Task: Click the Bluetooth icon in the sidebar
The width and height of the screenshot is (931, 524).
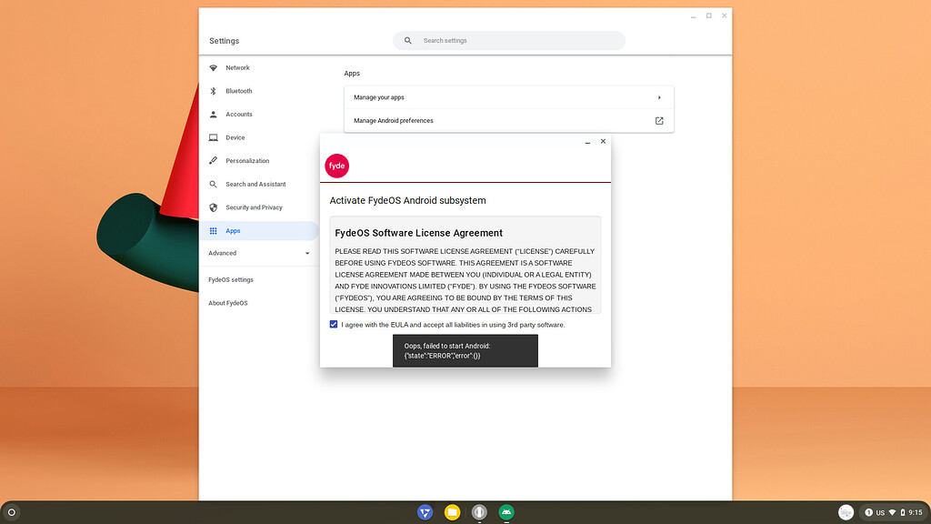Action: pyautogui.click(x=213, y=91)
